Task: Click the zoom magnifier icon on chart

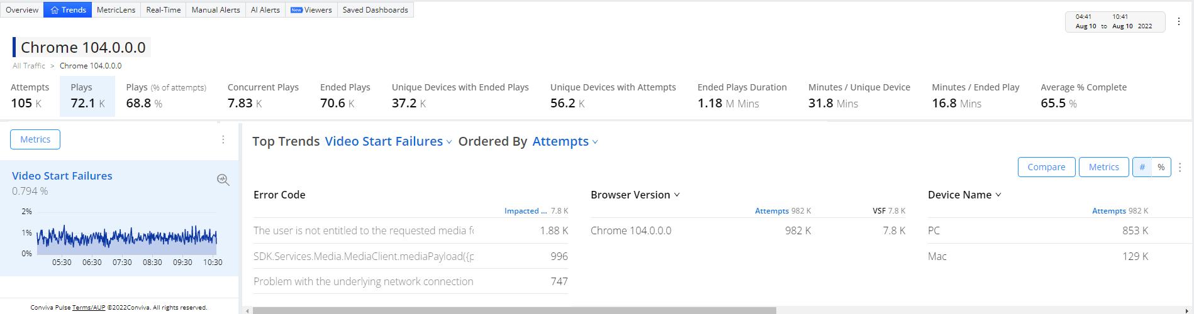Action: click(223, 180)
